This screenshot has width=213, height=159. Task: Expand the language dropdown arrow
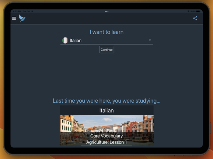click(x=150, y=40)
